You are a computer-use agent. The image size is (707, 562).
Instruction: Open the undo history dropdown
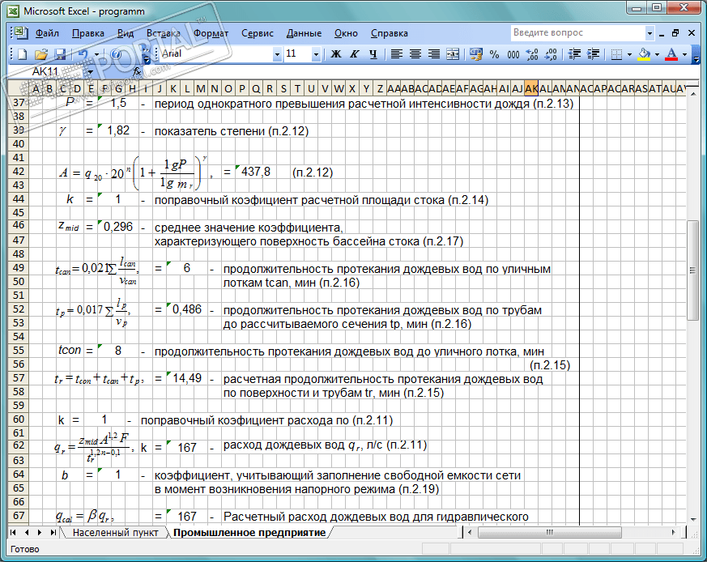pyautogui.click(x=96, y=54)
